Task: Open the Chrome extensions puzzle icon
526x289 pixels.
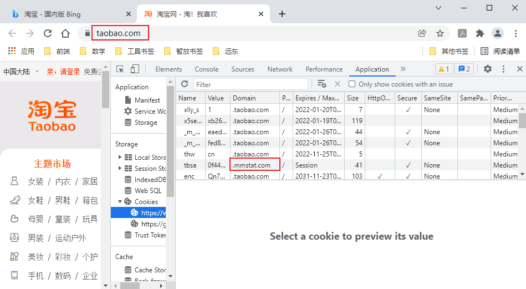Action: pos(480,33)
